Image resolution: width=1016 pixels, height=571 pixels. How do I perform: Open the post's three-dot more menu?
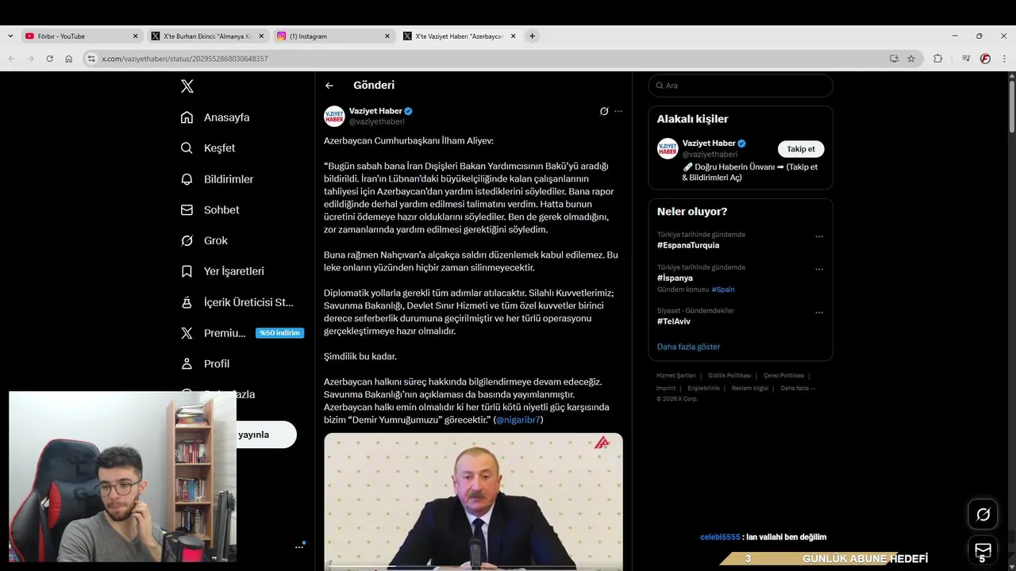[618, 111]
